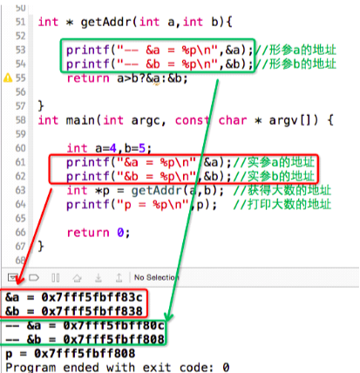Click the hide debug area toggle icon
The width and height of the screenshot is (360, 373).
tap(12, 278)
